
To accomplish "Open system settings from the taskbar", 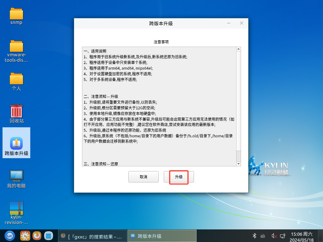I will (26, 235).
